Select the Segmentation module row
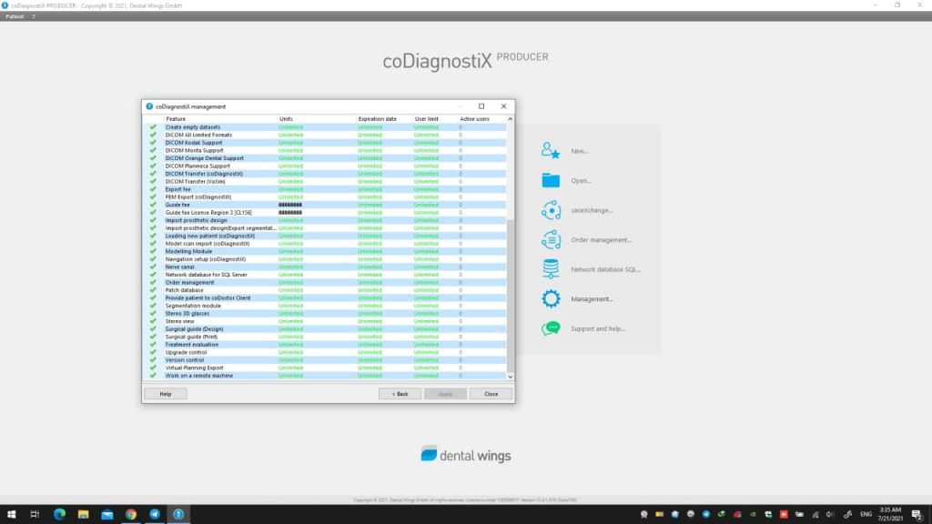 pos(218,306)
